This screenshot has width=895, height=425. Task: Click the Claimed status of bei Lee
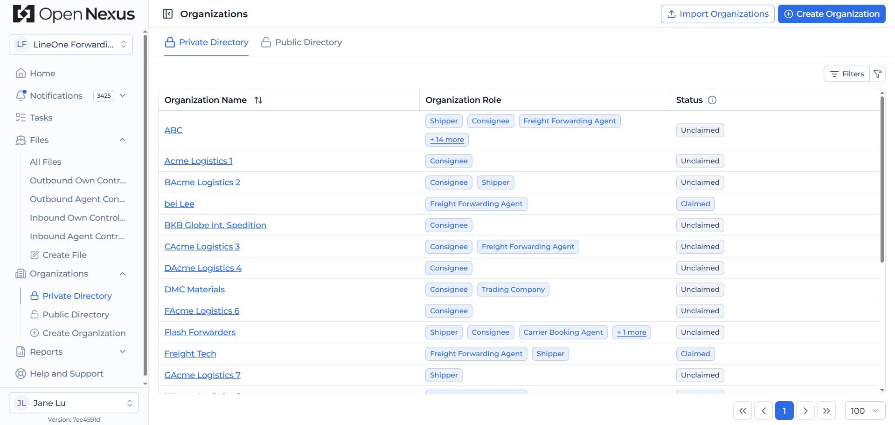click(695, 204)
